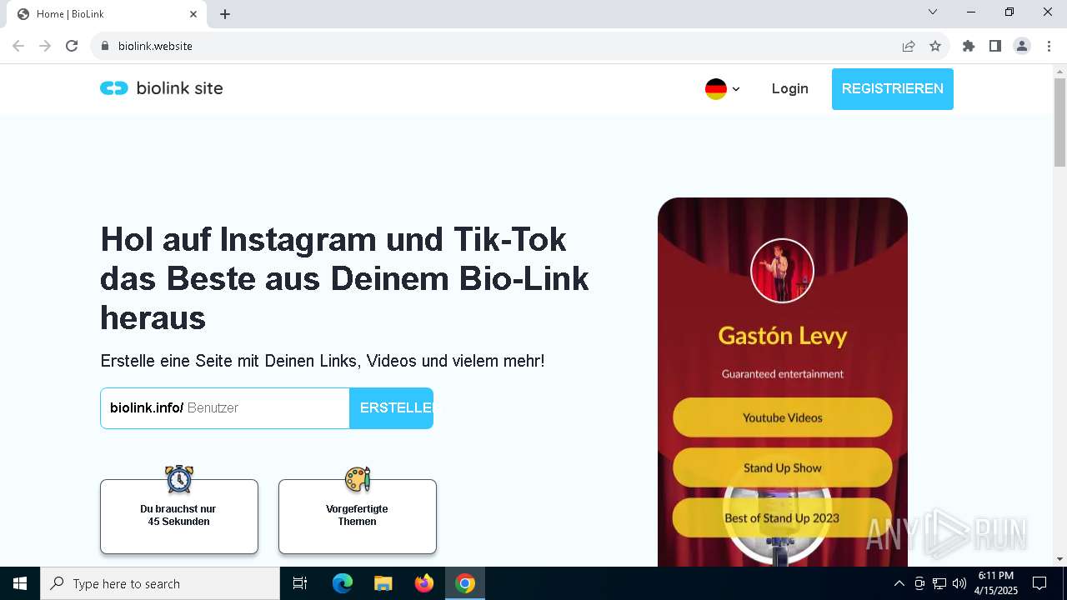Screen dimensions: 1067x600
Task: Click the browser forward arrow
Action: click(x=45, y=46)
